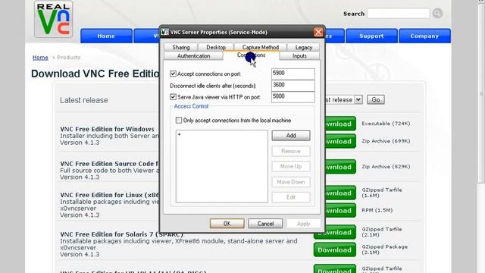Click the Edit button
Screen dimensions: 485x273
[x=291, y=197]
